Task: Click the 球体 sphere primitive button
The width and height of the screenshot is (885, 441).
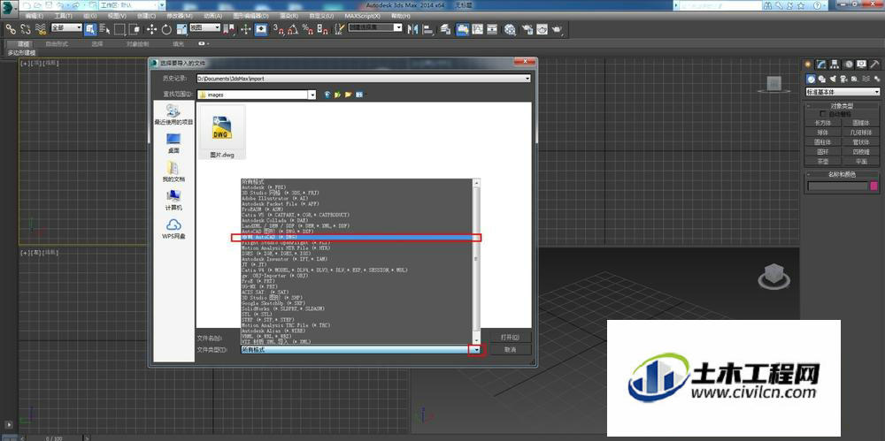Action: click(822, 133)
